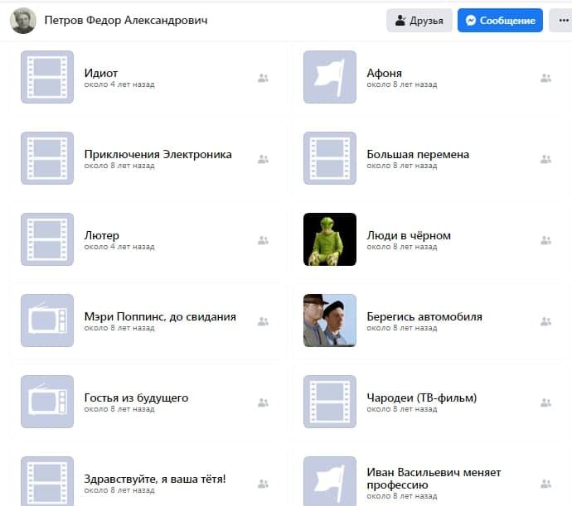
Task: Click the film icon for Большая перемена
Action: 329,158
